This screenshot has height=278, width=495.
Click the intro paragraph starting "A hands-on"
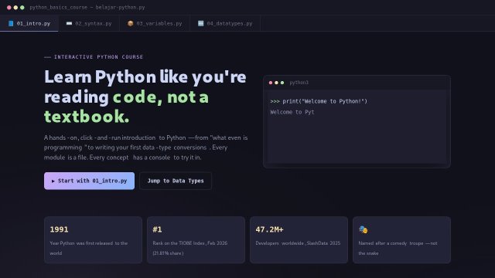point(146,147)
